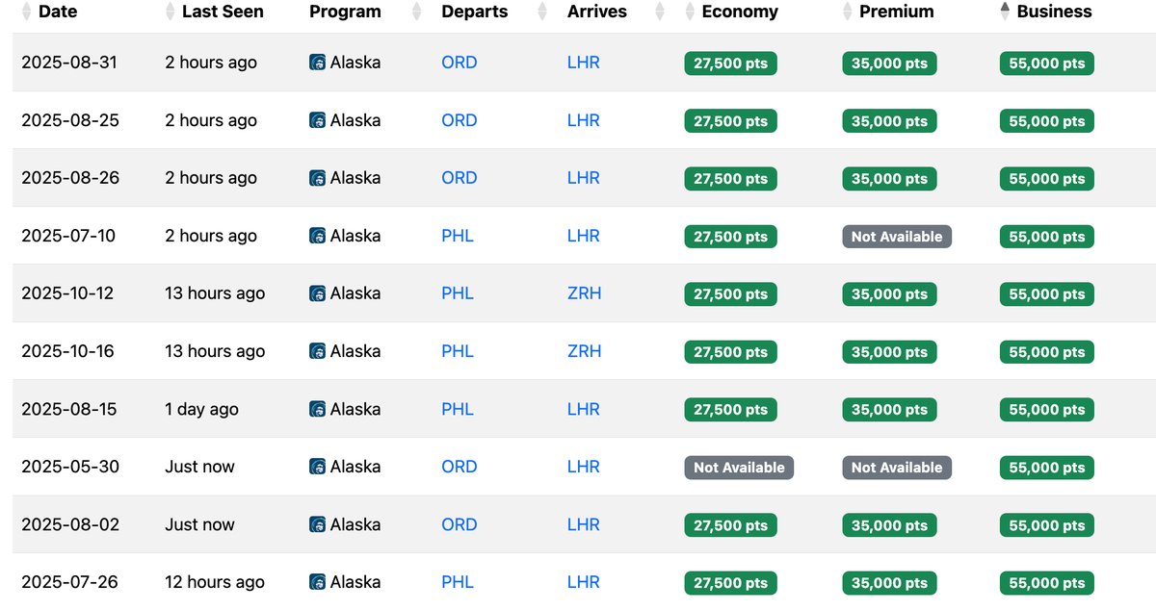1156x610 pixels.
Task: Open PHL link in 2025-07-10 row
Action: tap(458, 236)
